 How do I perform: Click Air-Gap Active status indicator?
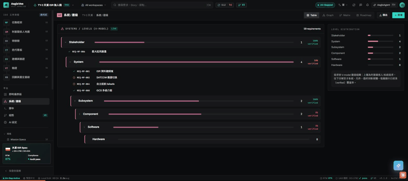(x=11, y=178)
